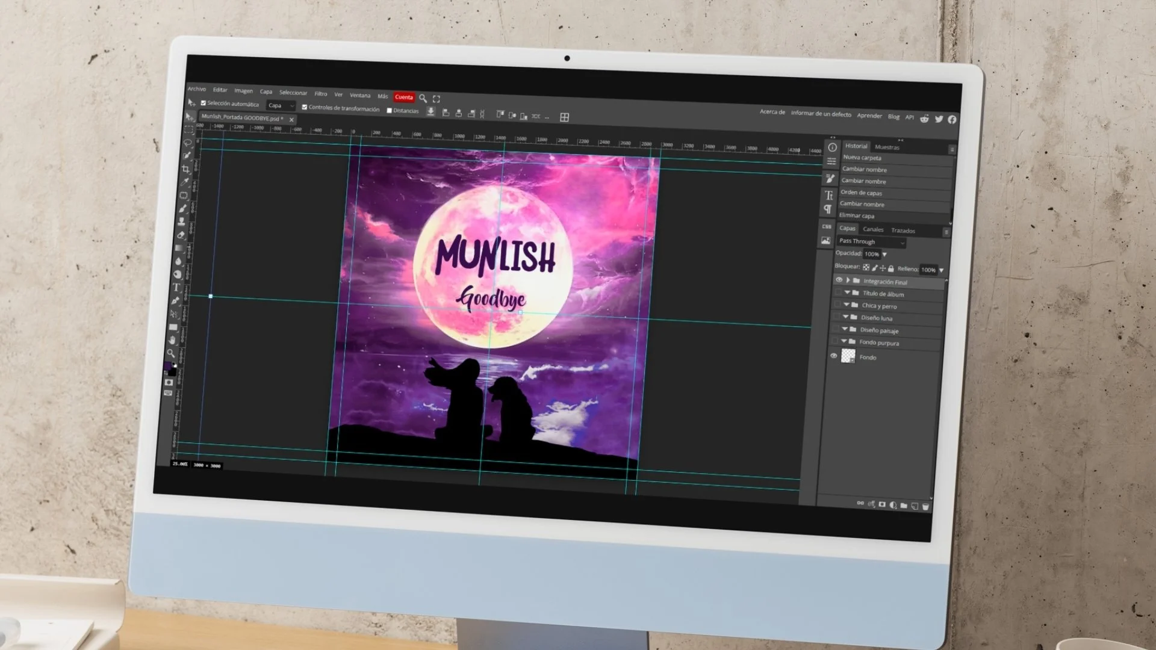Switch to the Canales tab

pos(873,229)
